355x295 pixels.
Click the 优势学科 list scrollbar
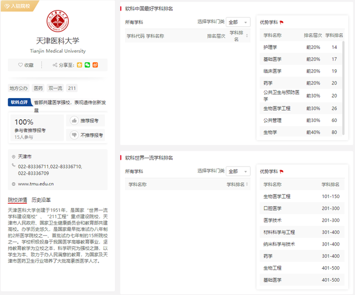[x=343, y=88]
